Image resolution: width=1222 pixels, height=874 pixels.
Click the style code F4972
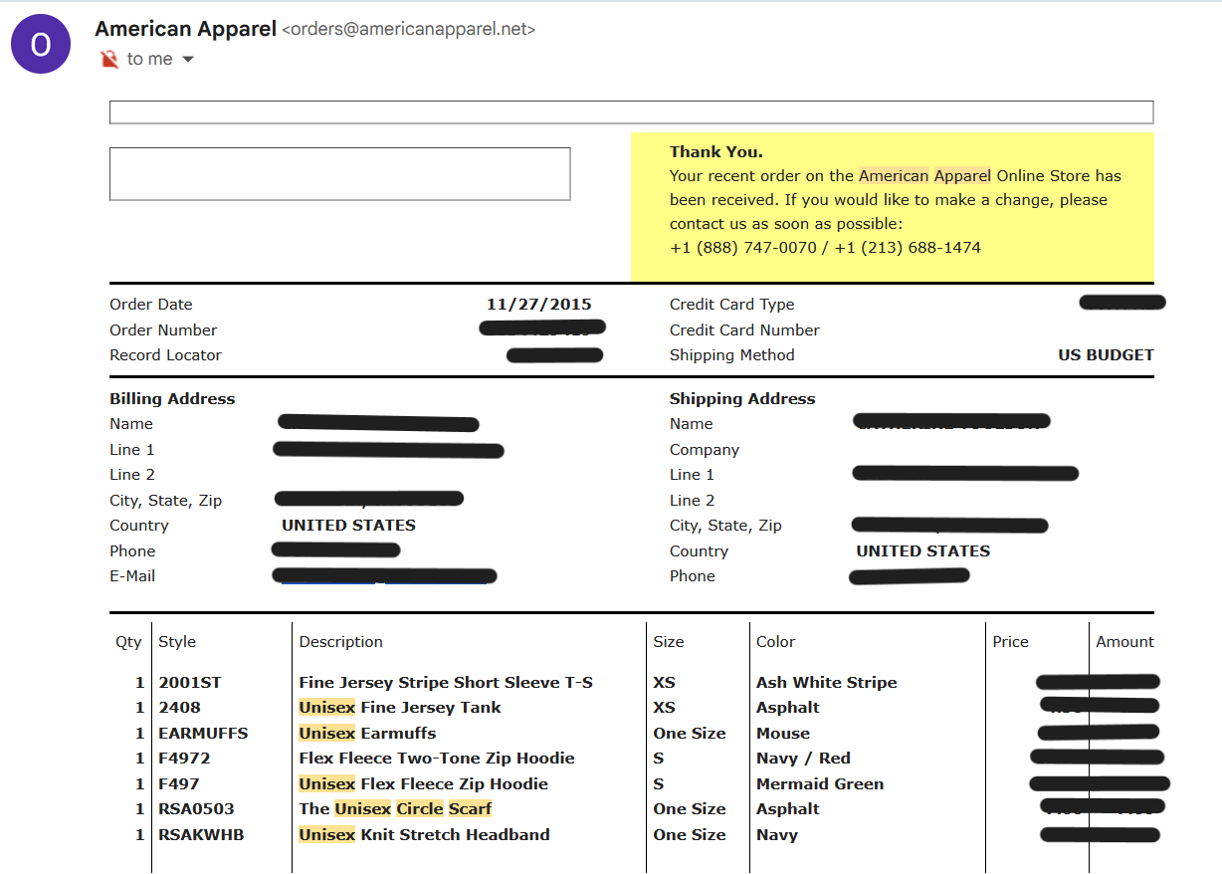pos(184,759)
